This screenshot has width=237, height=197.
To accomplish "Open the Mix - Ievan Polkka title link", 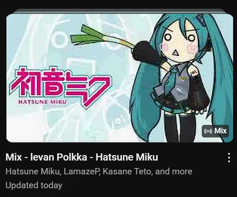I will [x=82, y=157].
